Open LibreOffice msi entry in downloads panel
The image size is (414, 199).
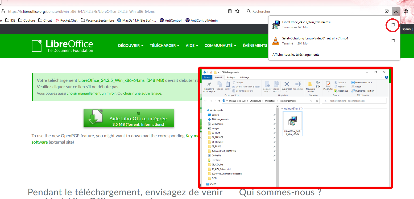coord(327,25)
